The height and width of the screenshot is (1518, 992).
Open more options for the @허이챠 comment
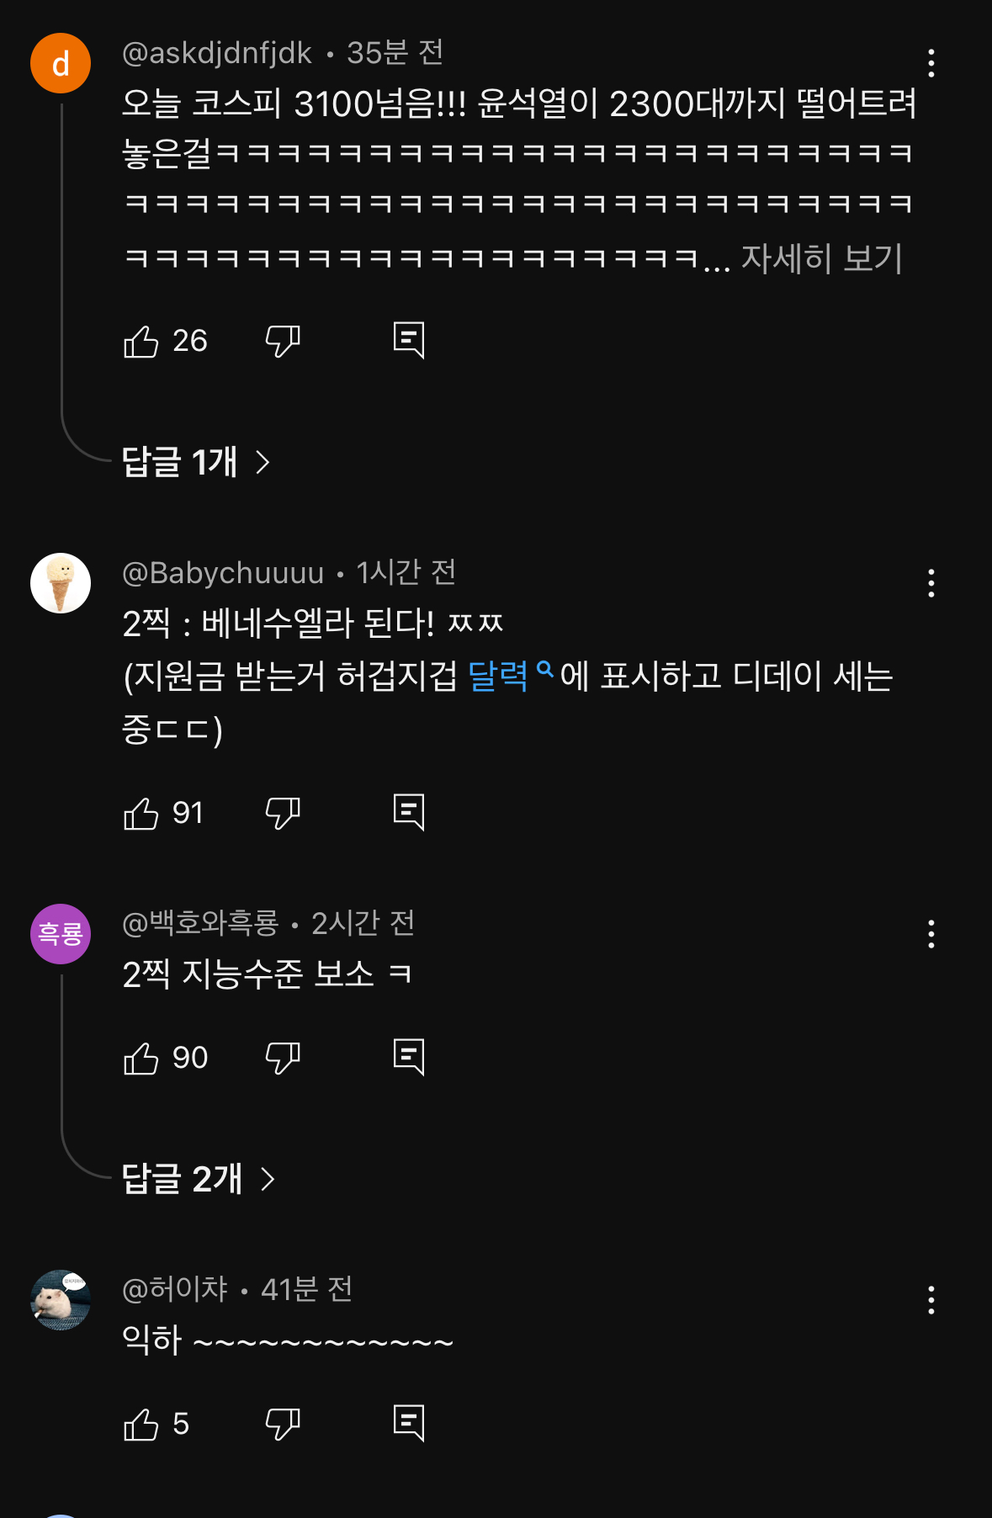[931, 1300]
